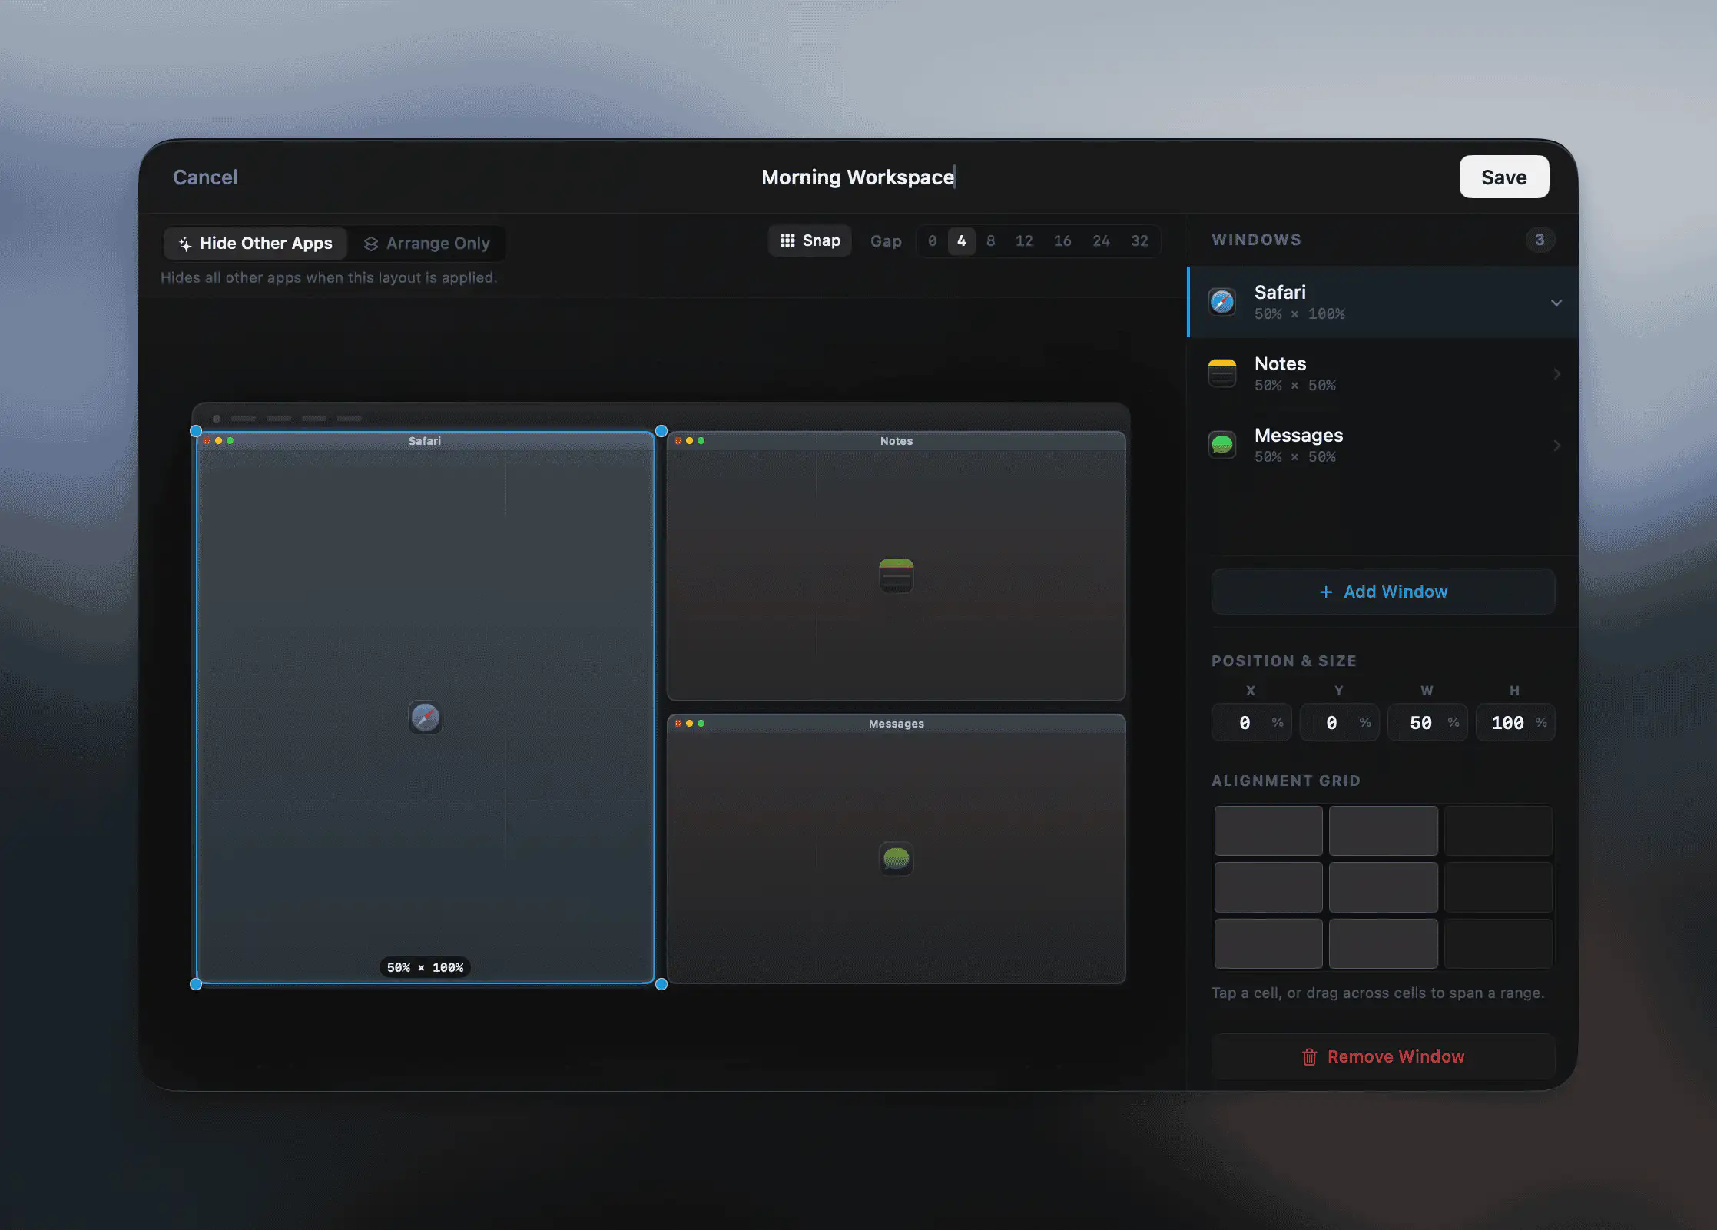Click the Snap grid icon
Image resolution: width=1717 pixels, height=1230 pixels.
(x=787, y=240)
